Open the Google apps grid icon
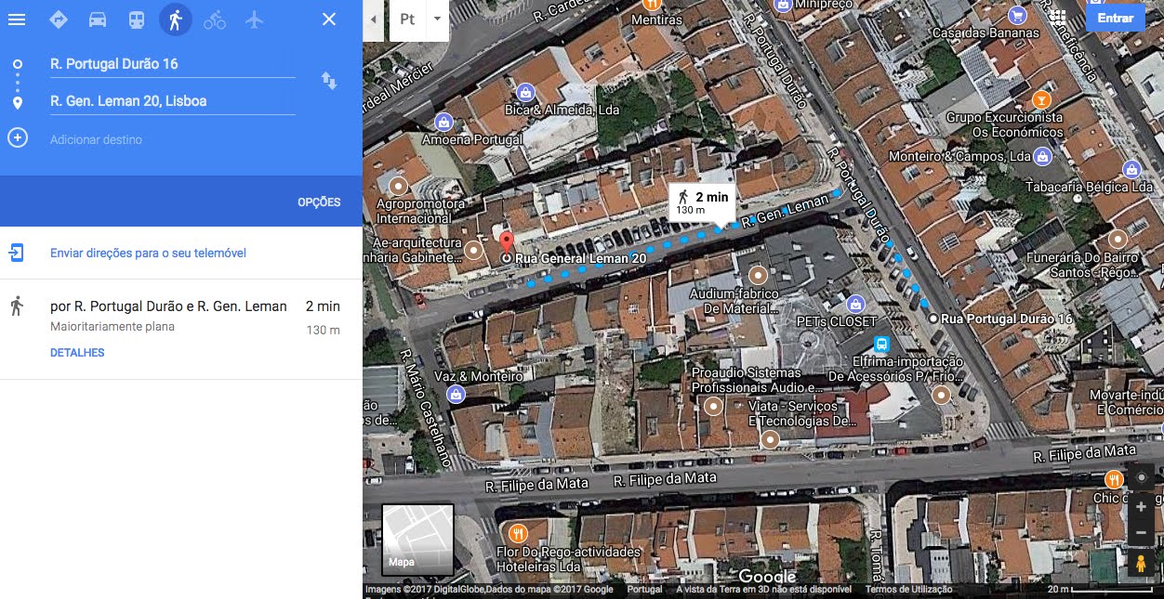Screen dimensions: 1164x599 click(x=1057, y=18)
